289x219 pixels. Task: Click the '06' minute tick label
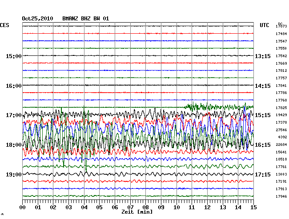(x=115, y=207)
